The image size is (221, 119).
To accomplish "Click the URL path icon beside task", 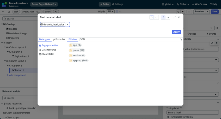I will [x=9, y=12].
